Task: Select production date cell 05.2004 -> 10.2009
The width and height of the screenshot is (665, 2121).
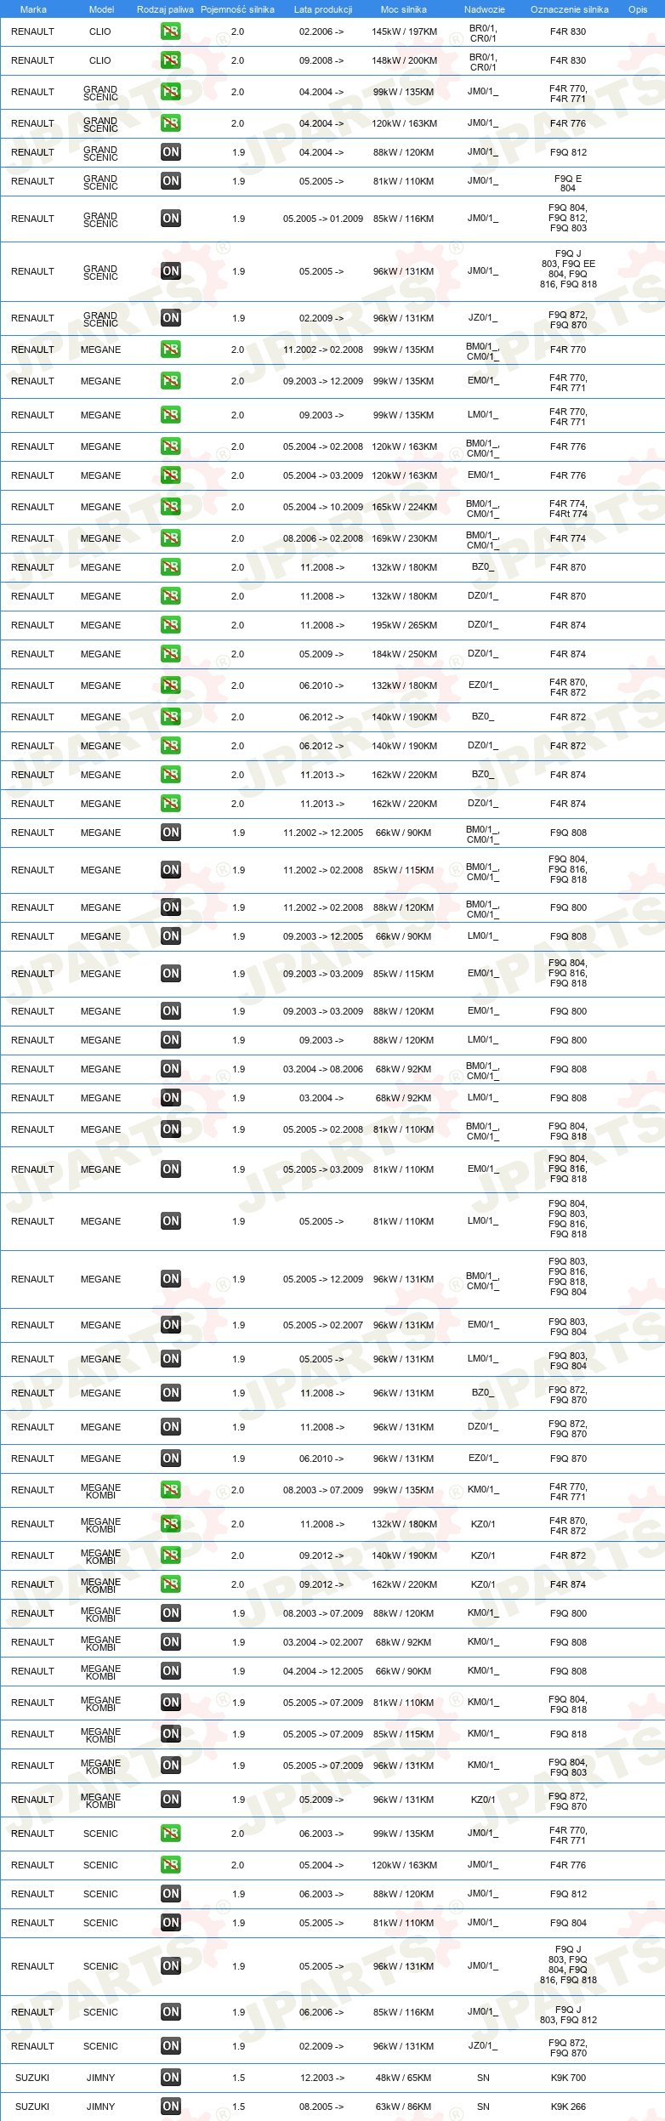Action: coord(323,507)
